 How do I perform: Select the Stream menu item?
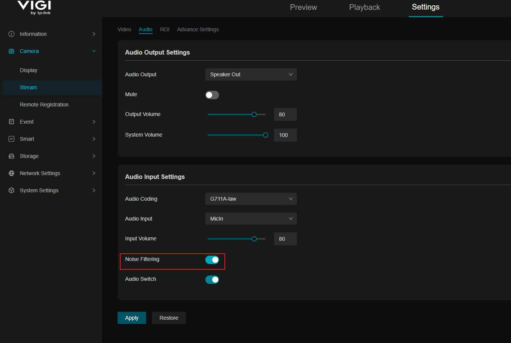[x=53, y=87]
